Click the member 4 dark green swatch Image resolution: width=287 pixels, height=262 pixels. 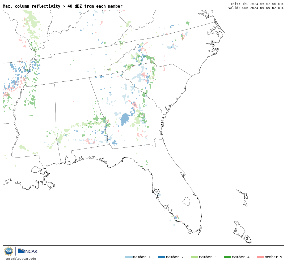227,257
